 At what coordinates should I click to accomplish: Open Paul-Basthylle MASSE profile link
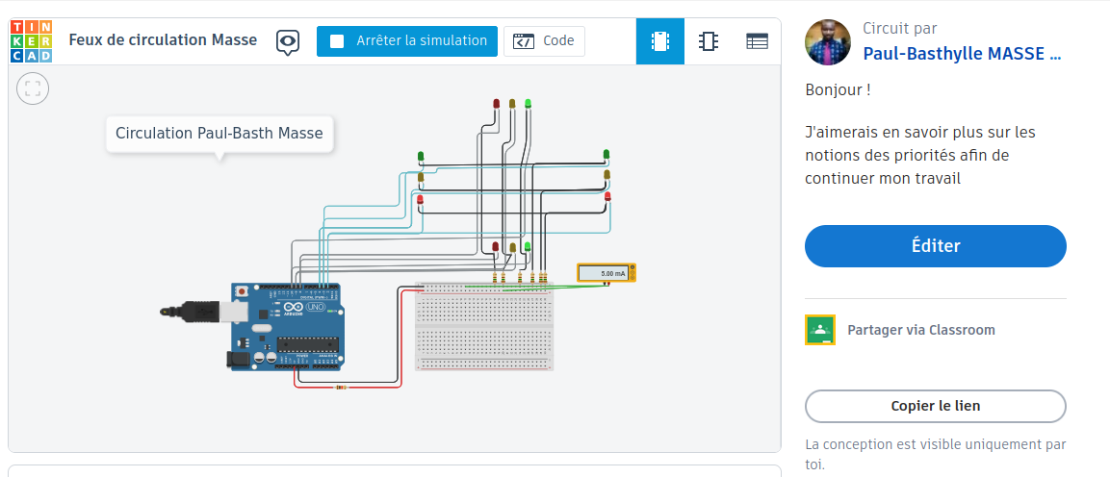point(961,54)
